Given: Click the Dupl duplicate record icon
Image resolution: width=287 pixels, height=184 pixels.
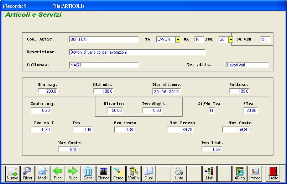Looking at the screenshot, I should (x=149, y=174).
